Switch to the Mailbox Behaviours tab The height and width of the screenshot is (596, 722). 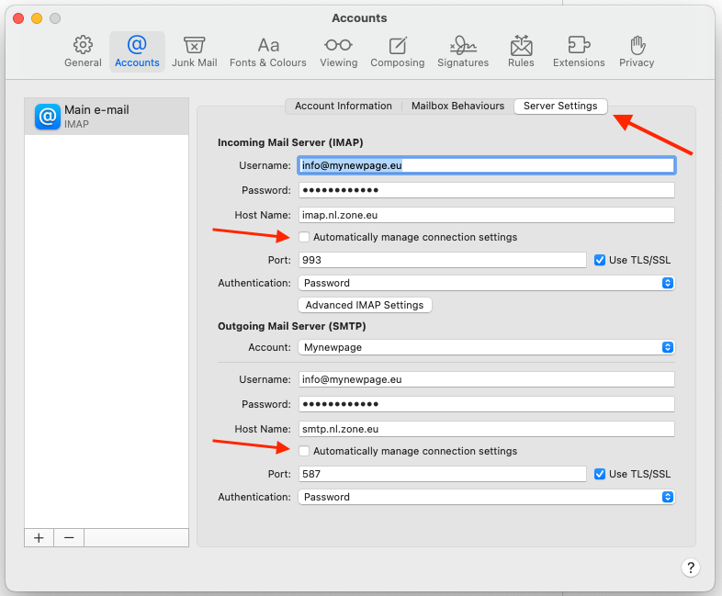pos(457,106)
